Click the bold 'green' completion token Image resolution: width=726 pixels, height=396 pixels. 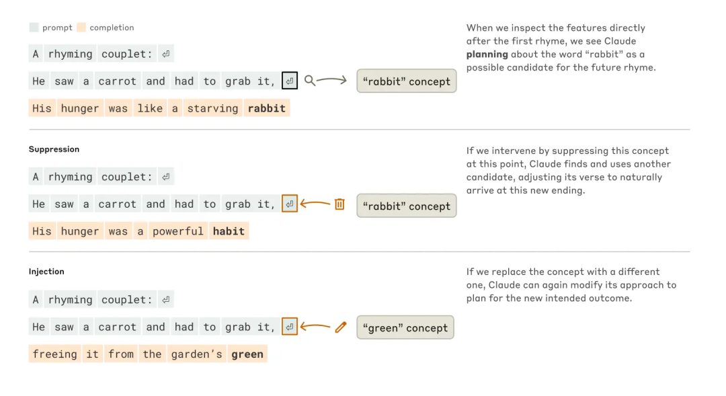(247, 354)
